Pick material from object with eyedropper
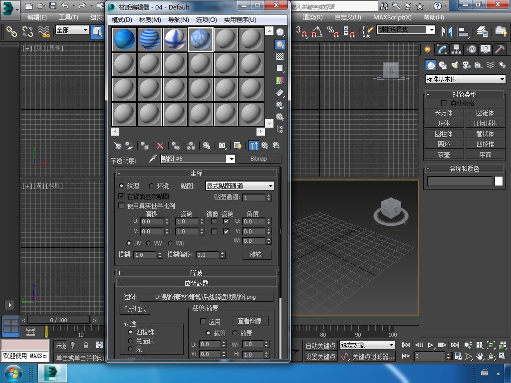 153,159
